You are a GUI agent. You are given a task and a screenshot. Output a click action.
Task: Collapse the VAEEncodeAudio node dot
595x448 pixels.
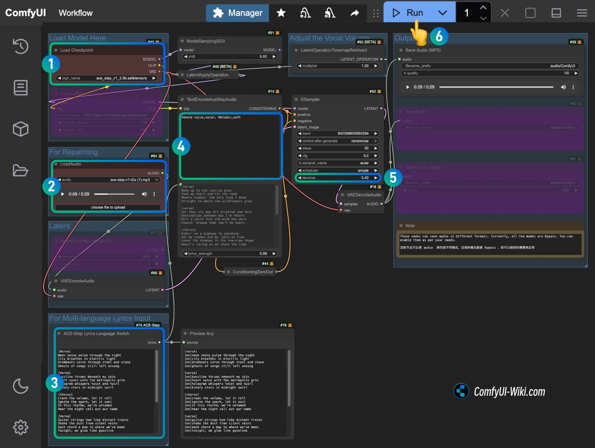[x=56, y=281]
